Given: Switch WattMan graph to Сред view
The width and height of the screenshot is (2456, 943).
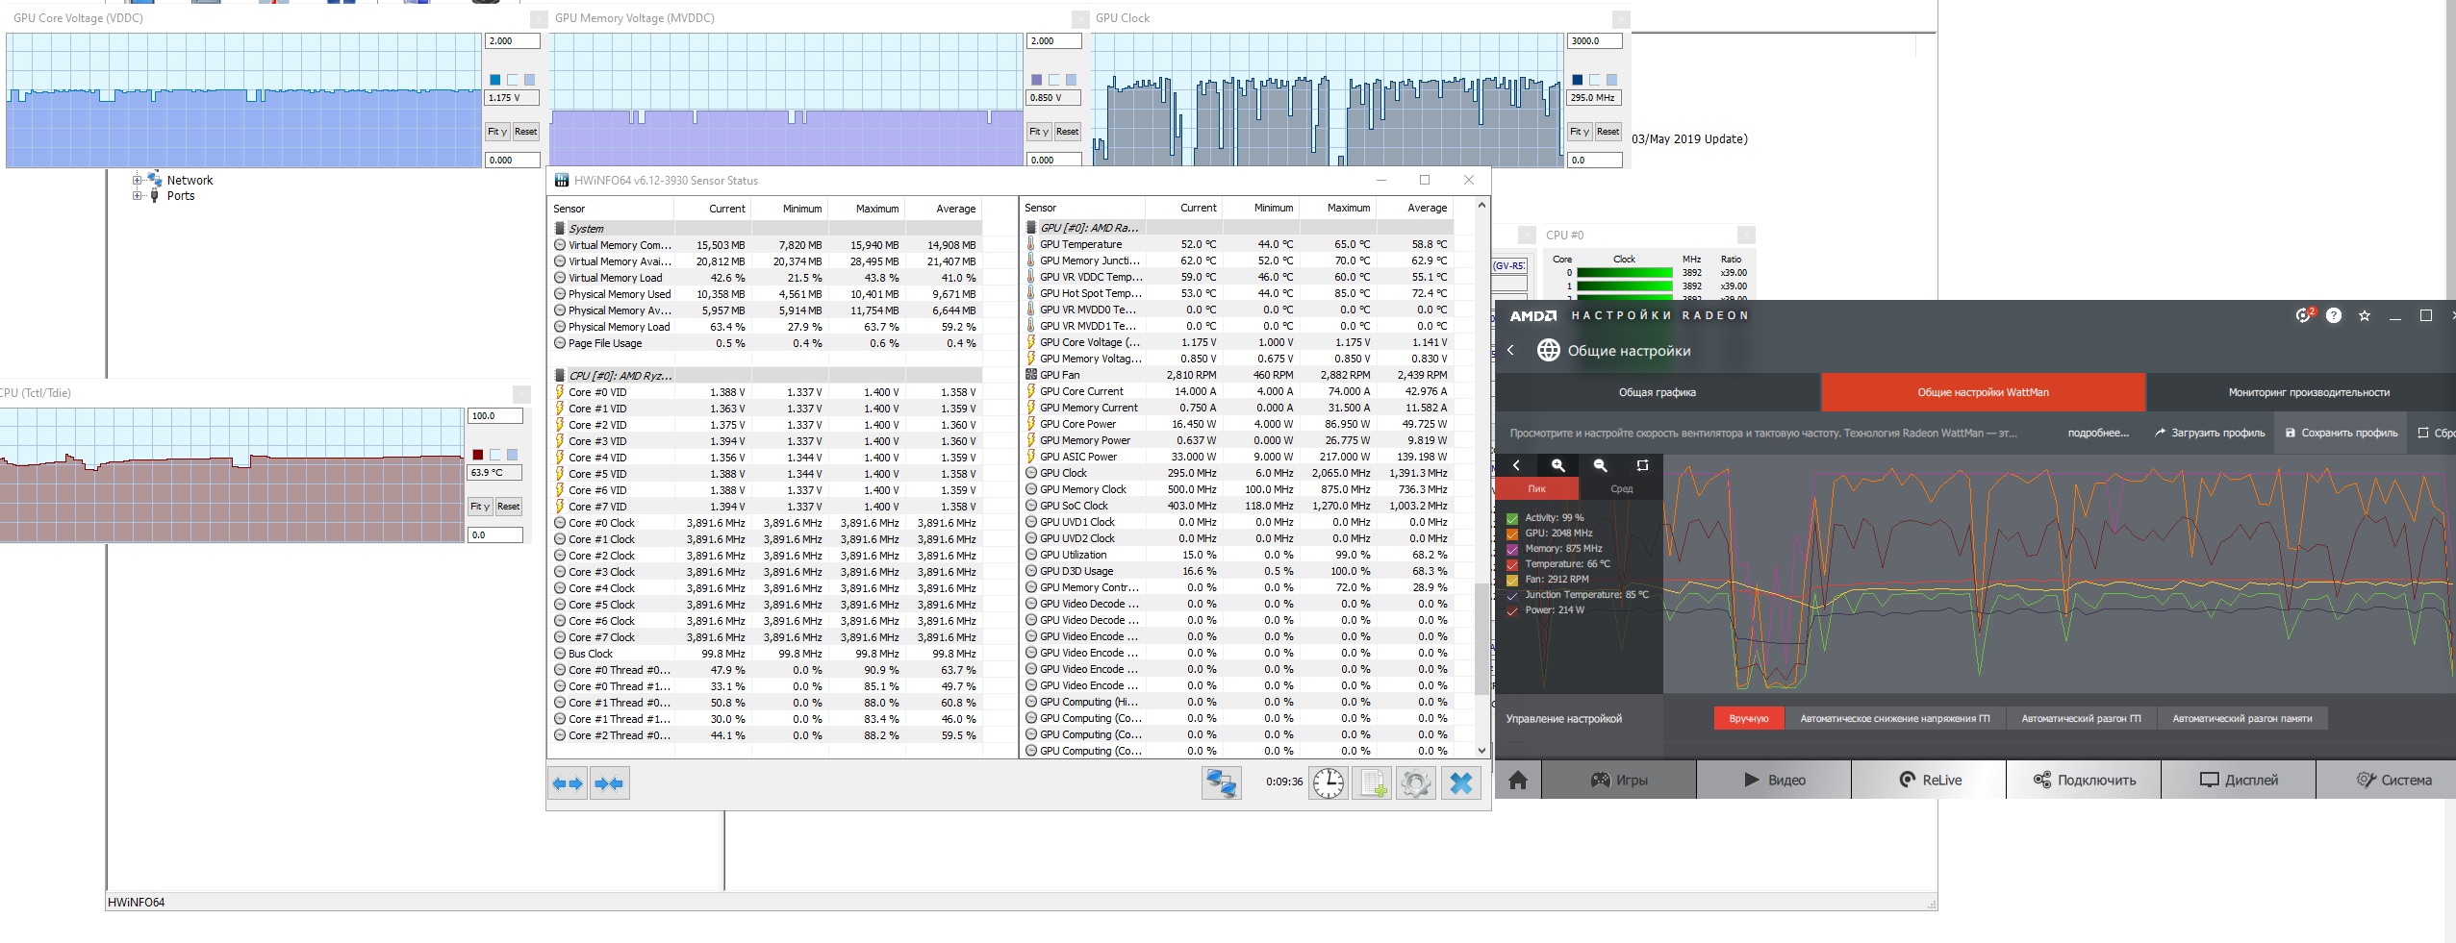Looking at the screenshot, I should click(1621, 489).
